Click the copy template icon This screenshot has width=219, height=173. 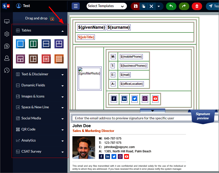[x=144, y=6]
